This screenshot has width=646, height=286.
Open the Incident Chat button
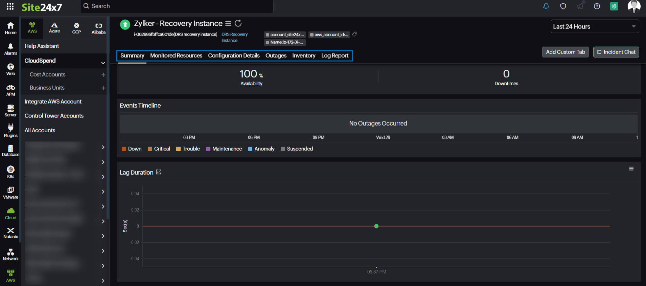coord(616,52)
